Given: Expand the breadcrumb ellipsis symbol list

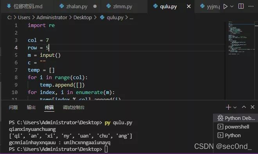Looking at the screenshot, I should (x=131, y=18).
